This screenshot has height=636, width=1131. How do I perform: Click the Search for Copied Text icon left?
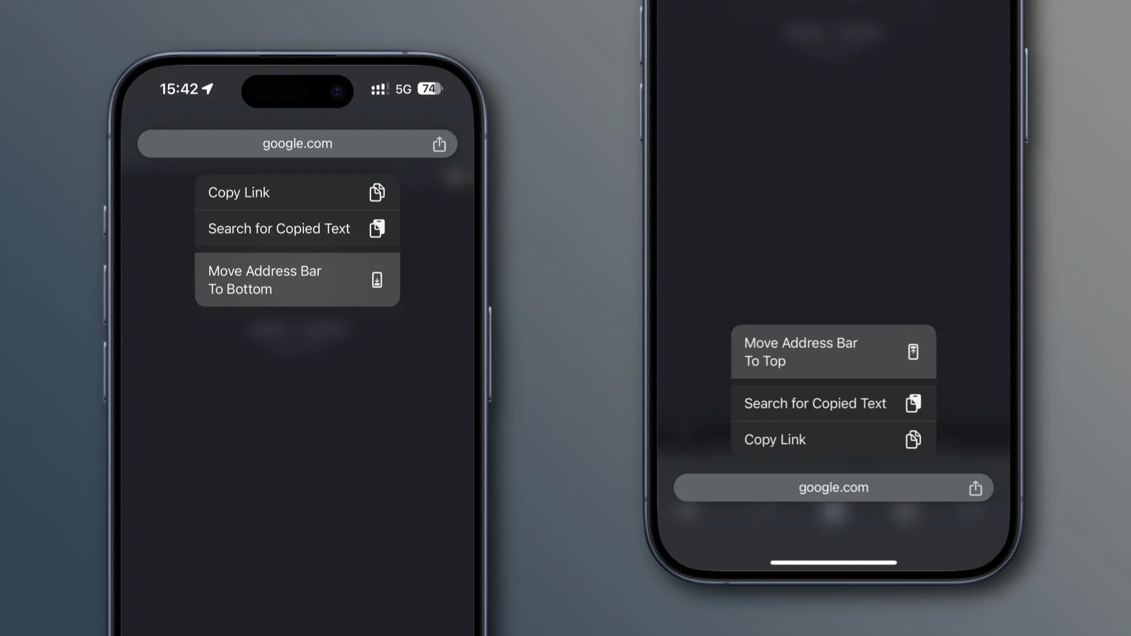[376, 227]
